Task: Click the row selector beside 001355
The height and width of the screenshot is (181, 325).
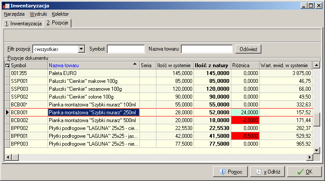Action: (x=7, y=73)
